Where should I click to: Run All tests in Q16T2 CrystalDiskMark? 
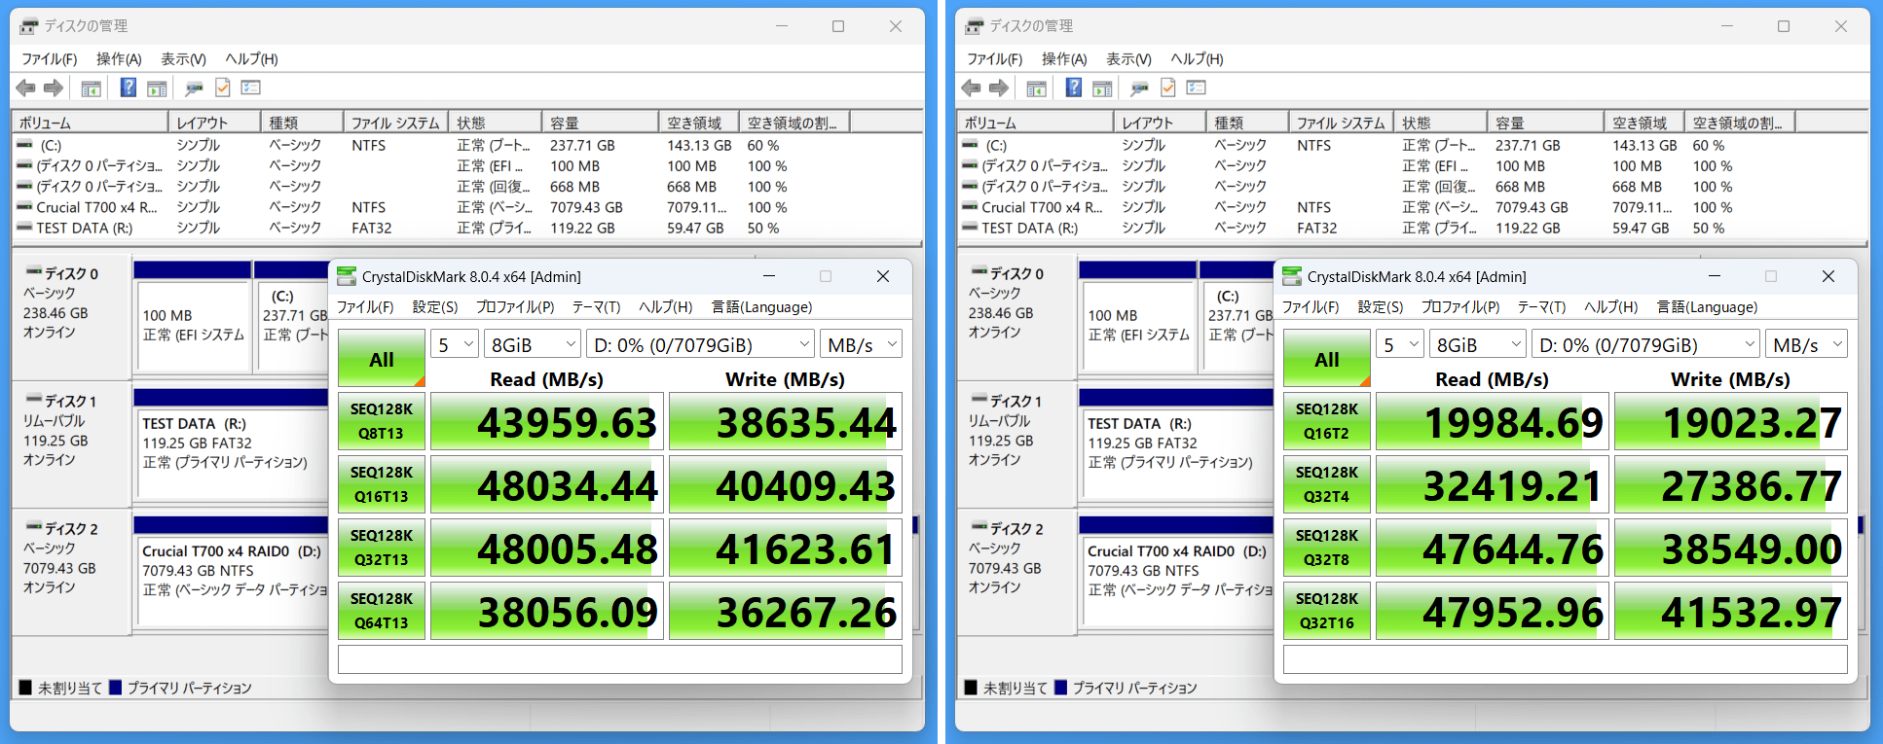click(x=1327, y=359)
